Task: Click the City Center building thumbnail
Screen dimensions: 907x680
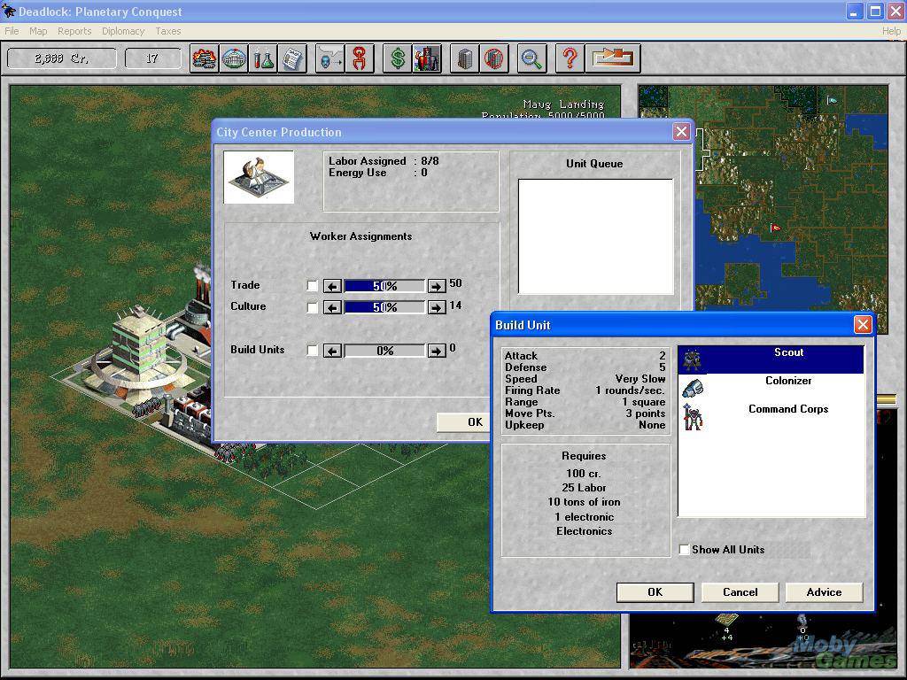Action: click(x=259, y=177)
